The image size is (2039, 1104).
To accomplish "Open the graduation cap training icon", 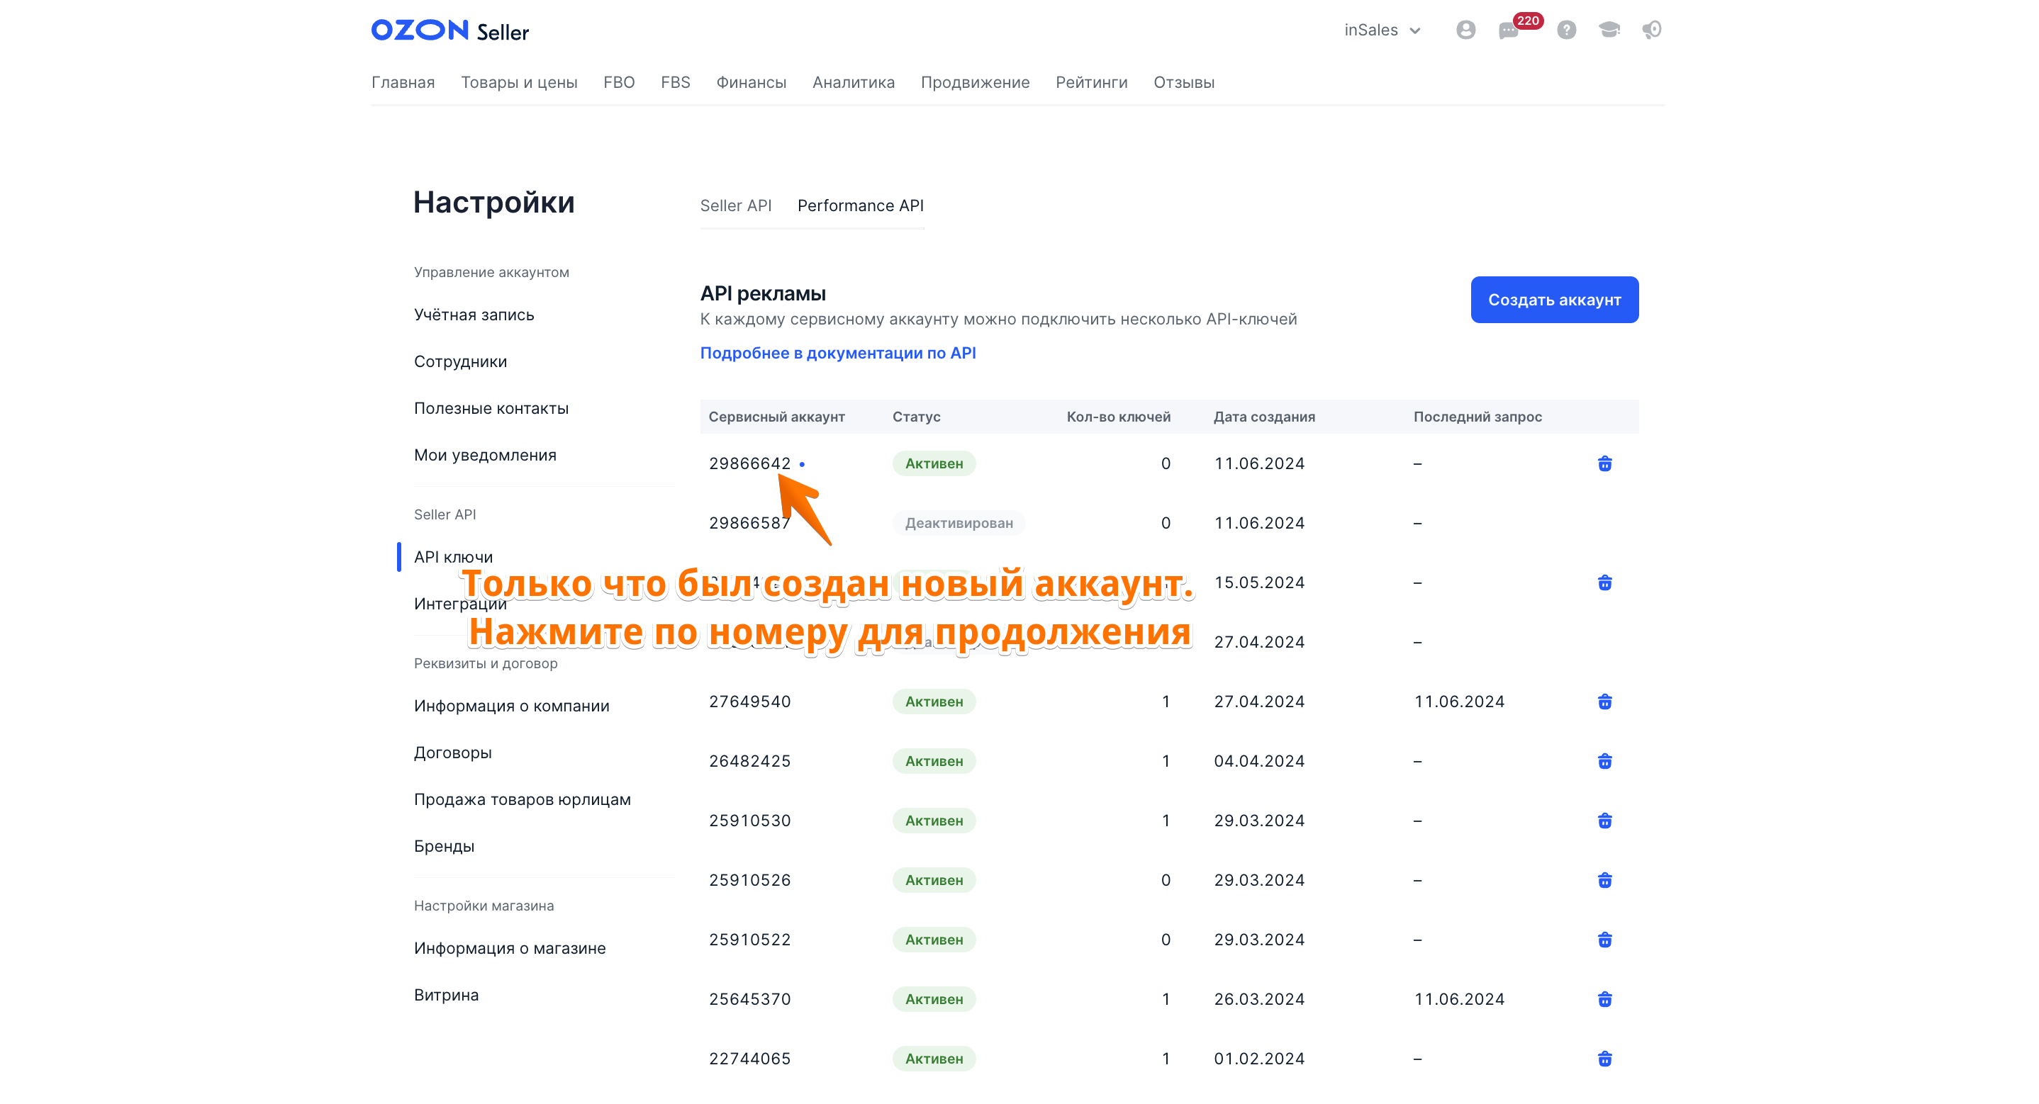I will coord(1609,30).
